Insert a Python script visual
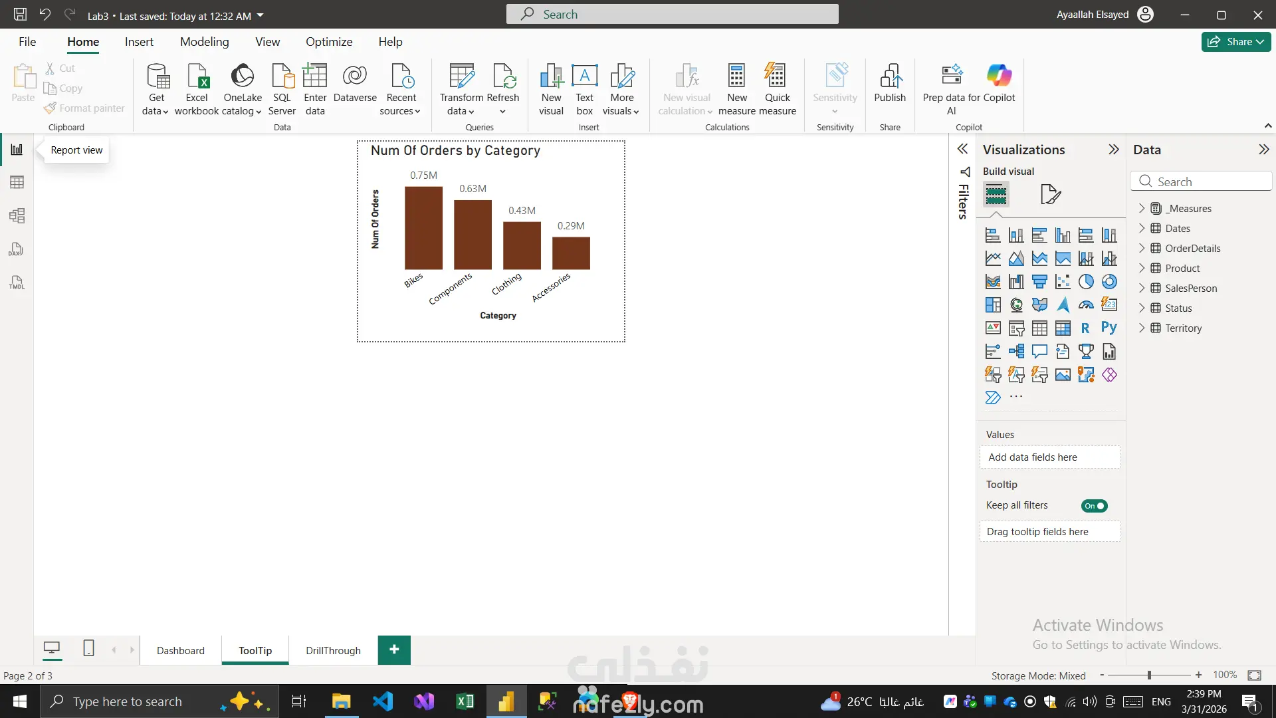 click(x=1109, y=328)
